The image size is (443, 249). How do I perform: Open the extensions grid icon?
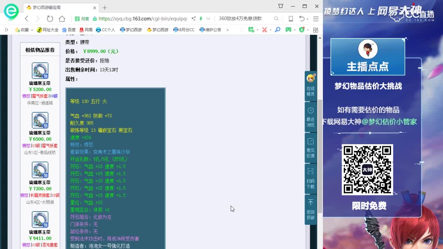click(x=315, y=30)
